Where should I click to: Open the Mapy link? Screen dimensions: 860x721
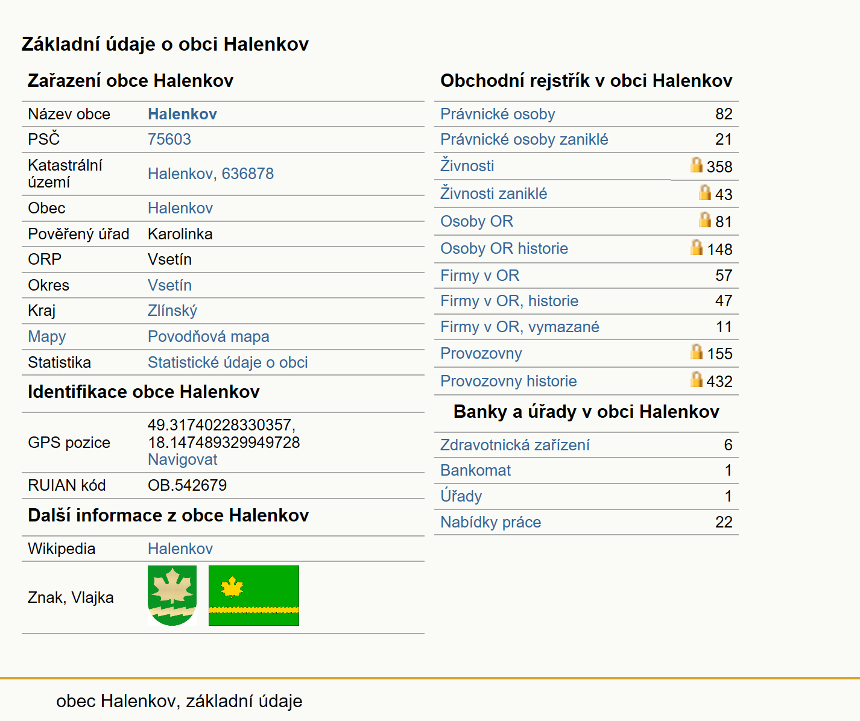pyautogui.click(x=47, y=336)
